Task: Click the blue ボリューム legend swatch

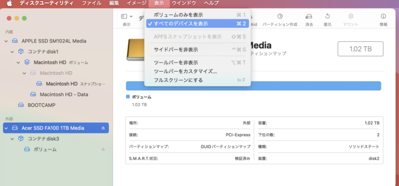Action: point(128,97)
